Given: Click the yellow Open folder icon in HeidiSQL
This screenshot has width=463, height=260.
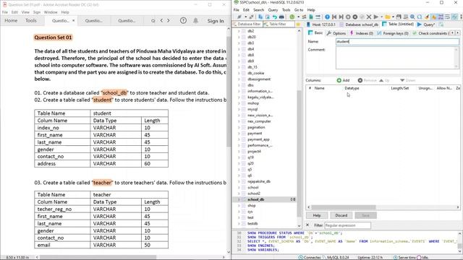Looking at the screenshot, I should pos(388,17).
